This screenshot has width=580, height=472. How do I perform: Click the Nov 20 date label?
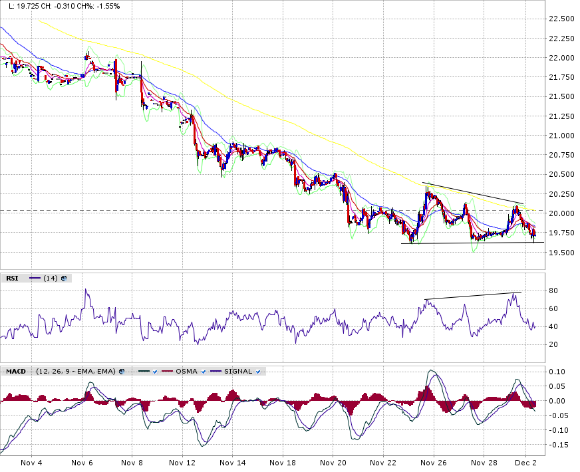click(333, 463)
